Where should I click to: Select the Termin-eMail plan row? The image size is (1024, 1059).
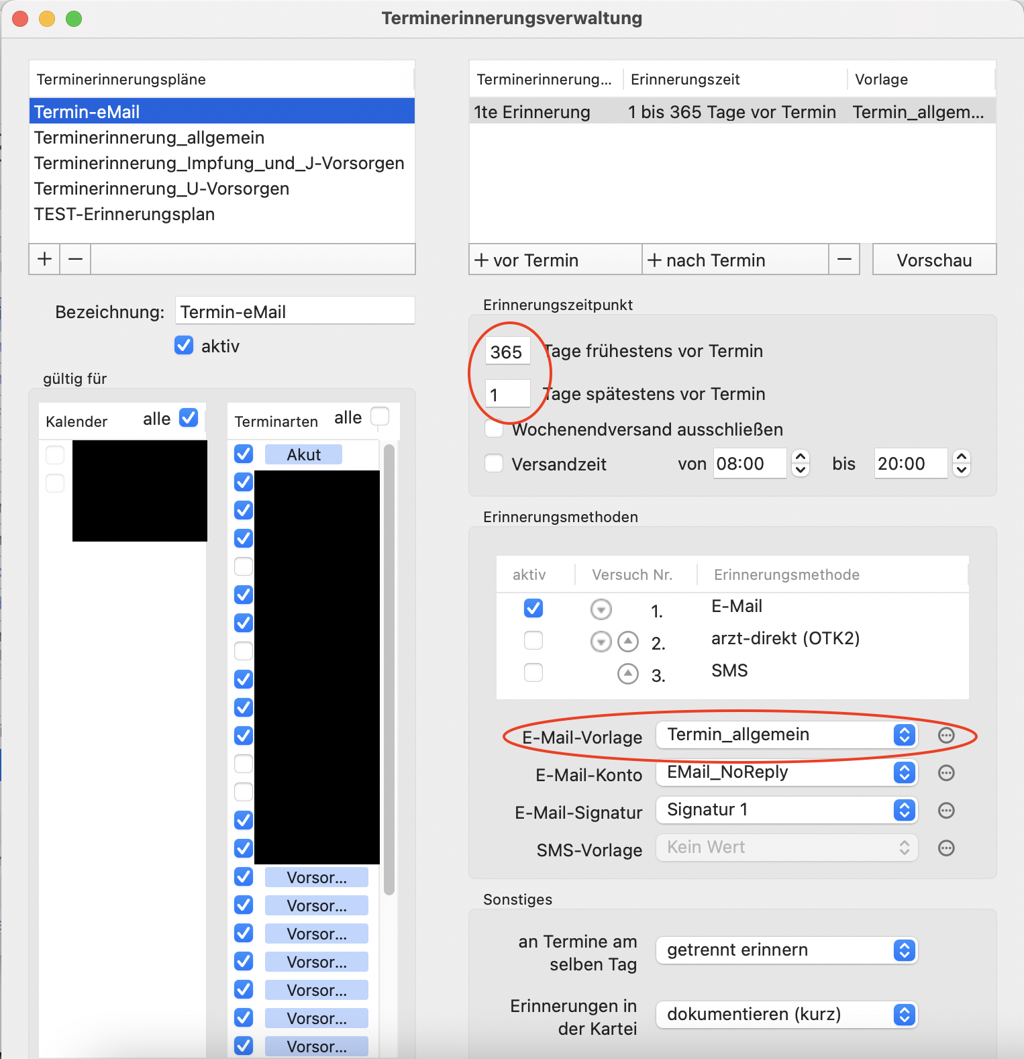(222, 112)
